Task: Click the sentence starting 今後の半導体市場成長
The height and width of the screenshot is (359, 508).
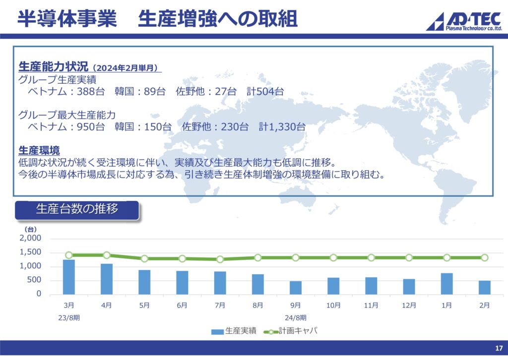Action: click(202, 175)
